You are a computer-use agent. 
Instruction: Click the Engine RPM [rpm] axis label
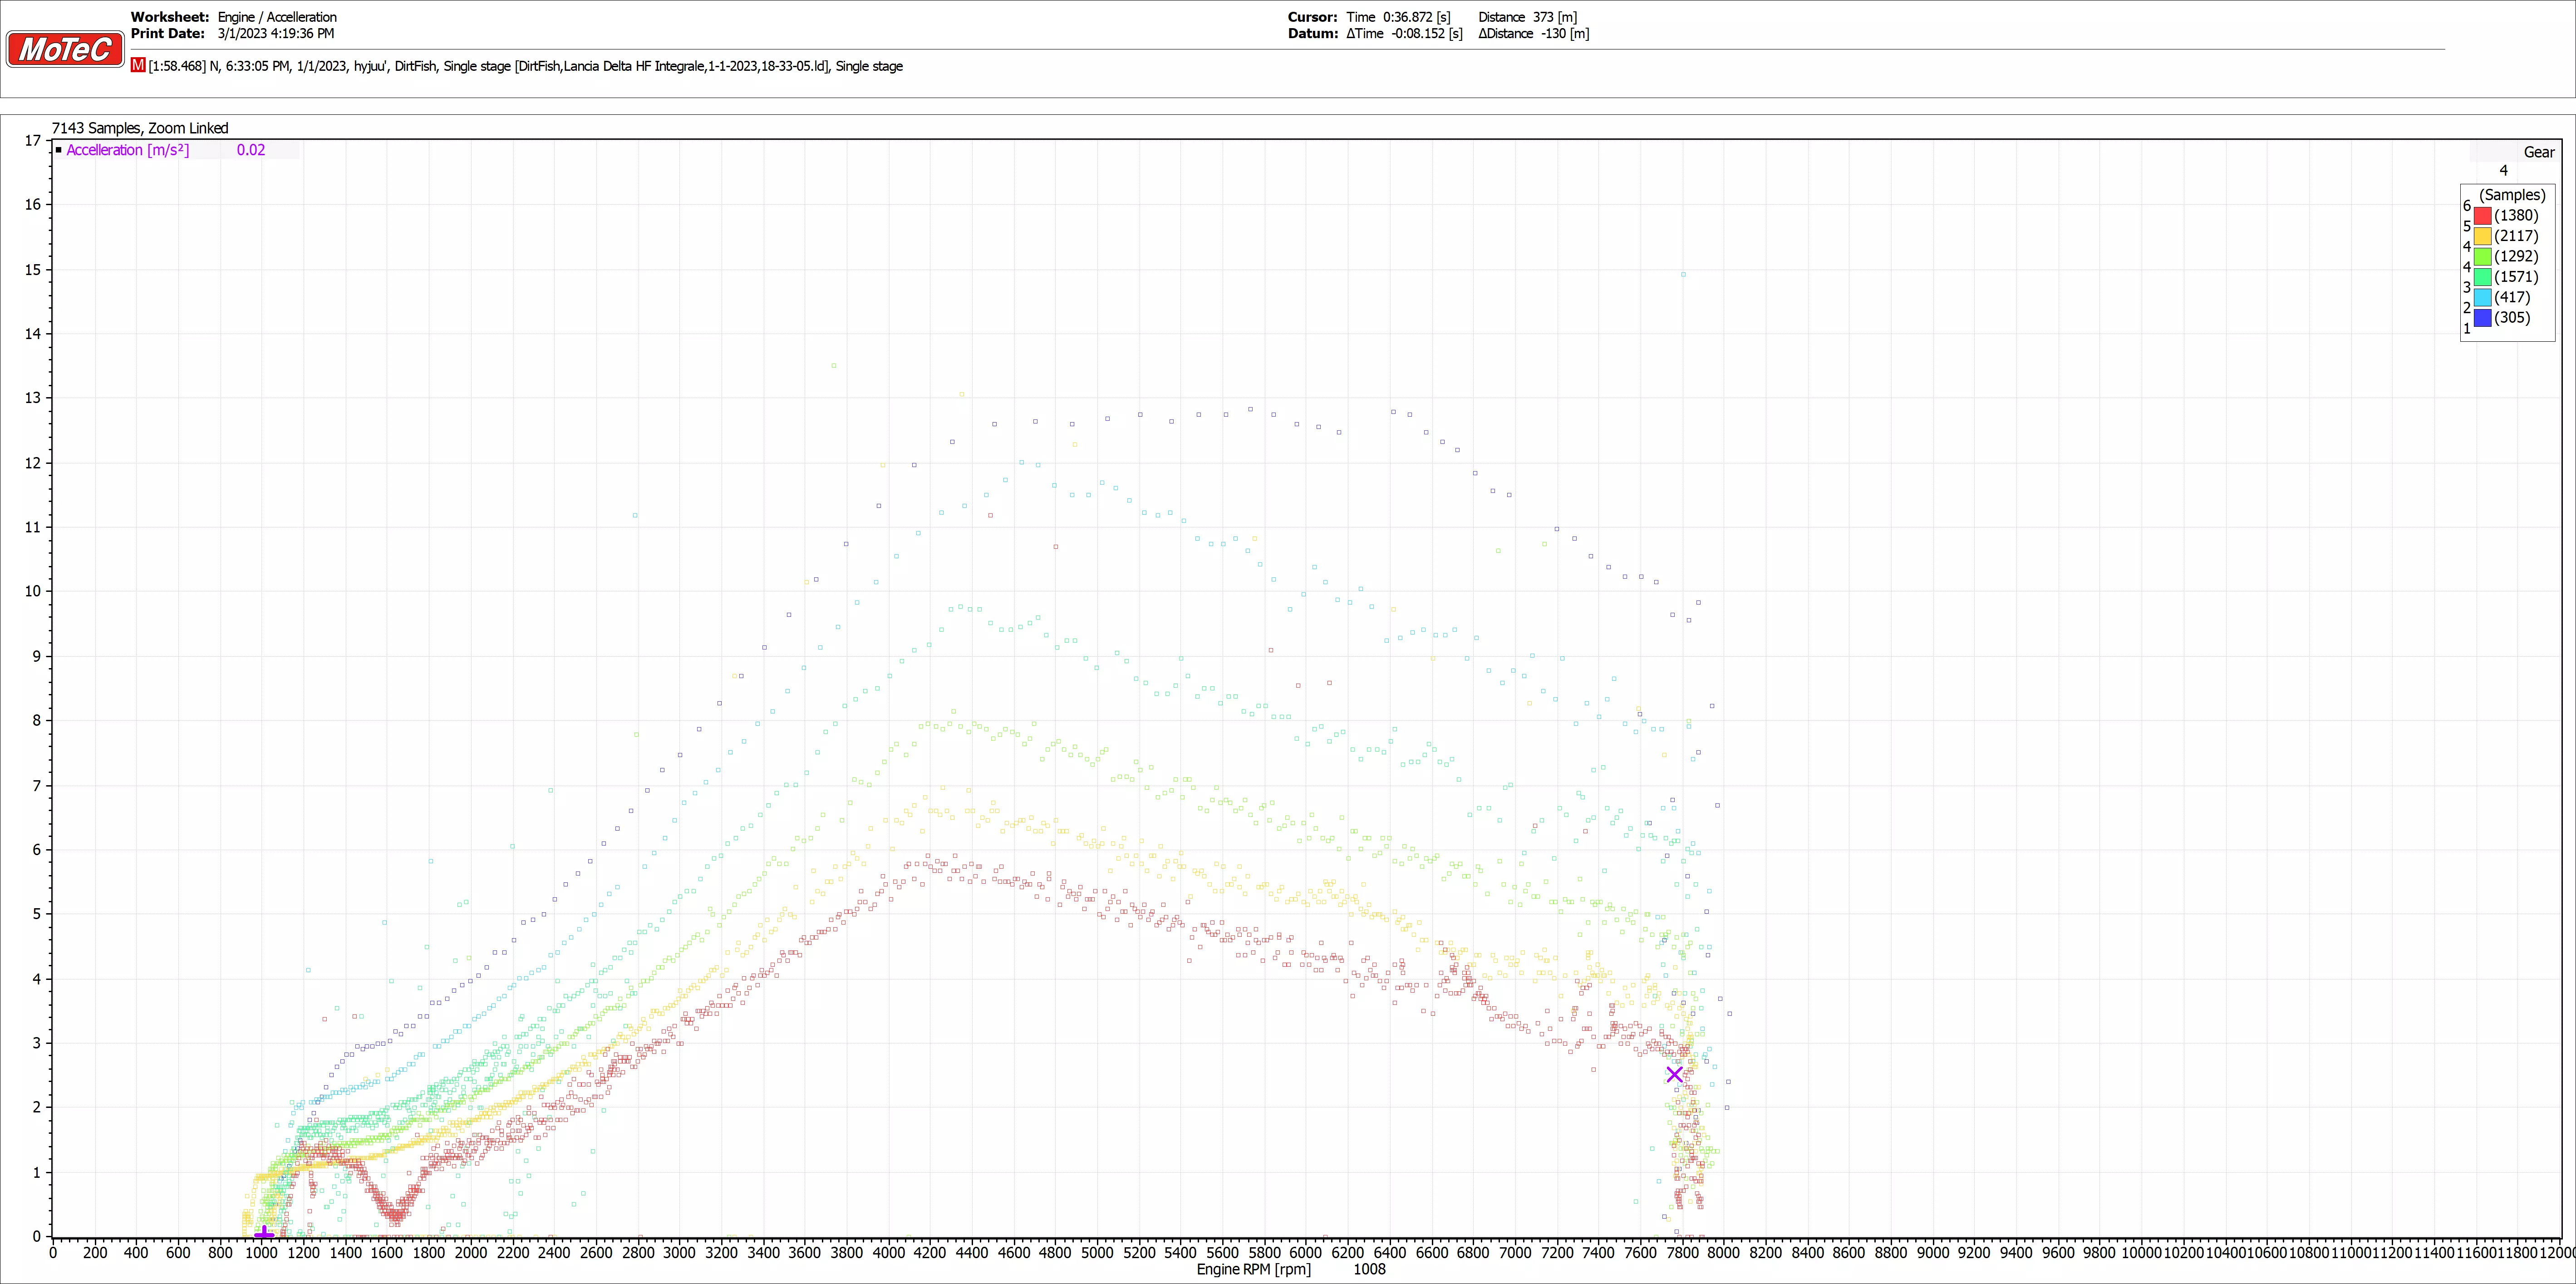coord(1253,1269)
